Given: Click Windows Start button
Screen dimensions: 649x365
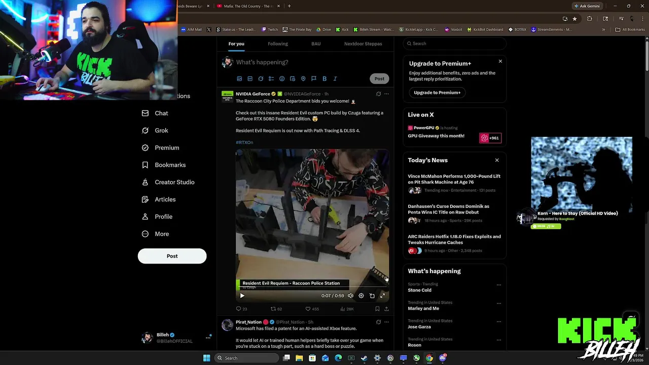Looking at the screenshot, I should pos(206,358).
